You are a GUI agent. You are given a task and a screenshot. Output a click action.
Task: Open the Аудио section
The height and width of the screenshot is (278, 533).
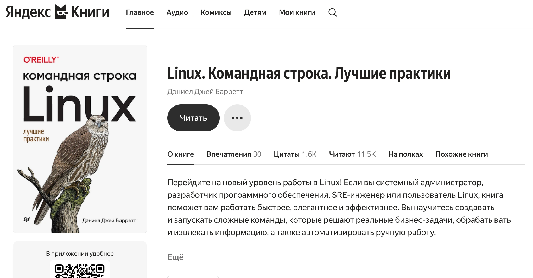point(177,12)
